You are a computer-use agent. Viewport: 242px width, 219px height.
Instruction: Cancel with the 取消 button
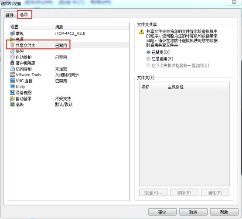193,212
